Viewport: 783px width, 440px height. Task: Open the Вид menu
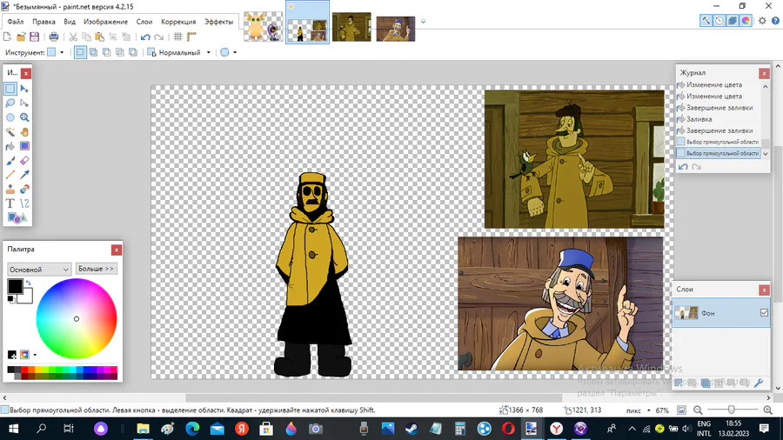pyautogui.click(x=70, y=22)
